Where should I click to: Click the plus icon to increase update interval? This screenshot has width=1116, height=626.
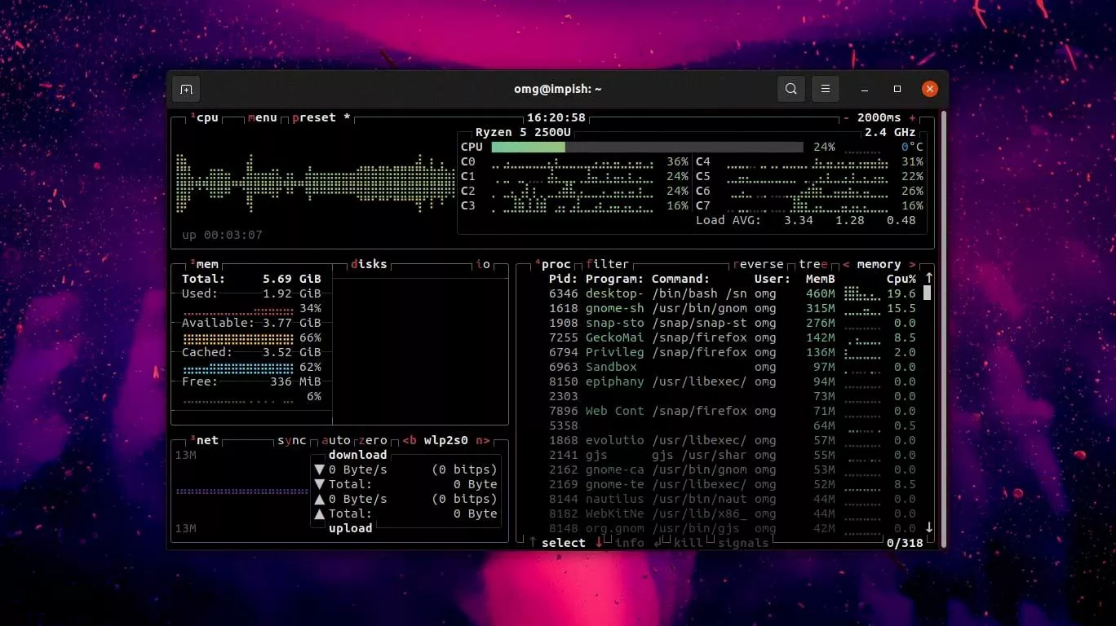tap(914, 117)
